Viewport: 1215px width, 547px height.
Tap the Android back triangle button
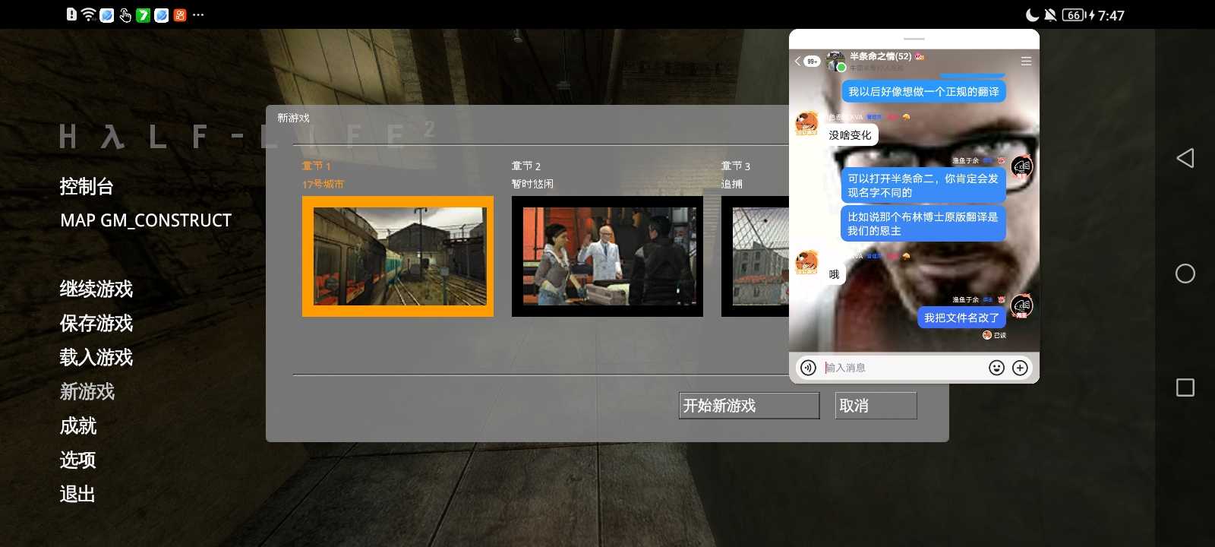pyautogui.click(x=1185, y=158)
